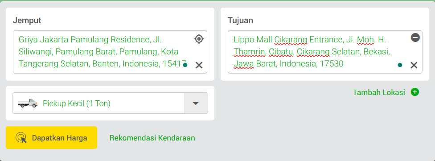
Task: Place cursor on postal code 15417
Action: [x=174, y=64]
